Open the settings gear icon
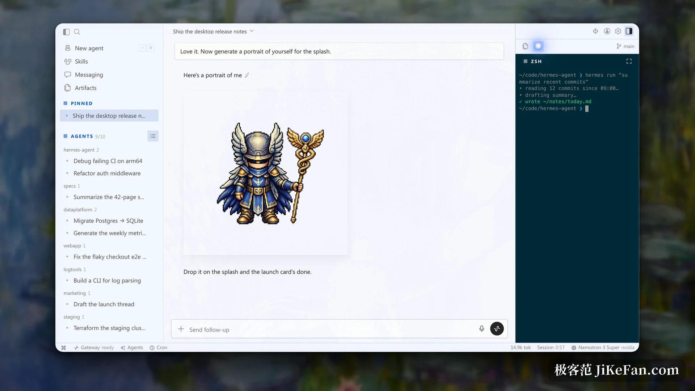 [x=618, y=31]
